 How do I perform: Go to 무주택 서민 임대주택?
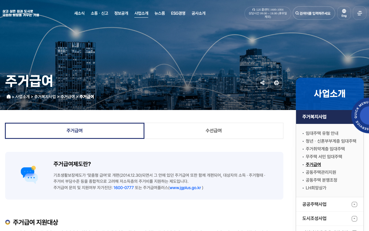(x=324, y=157)
